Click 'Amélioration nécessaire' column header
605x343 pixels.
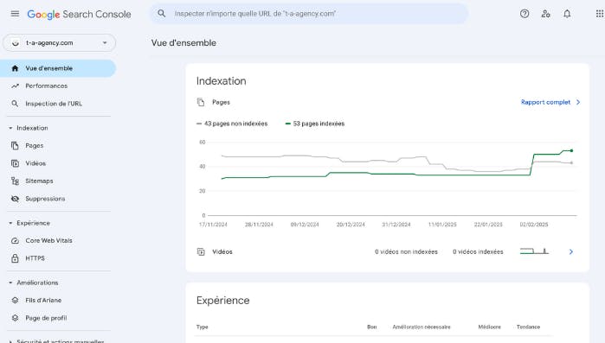[x=422, y=327]
